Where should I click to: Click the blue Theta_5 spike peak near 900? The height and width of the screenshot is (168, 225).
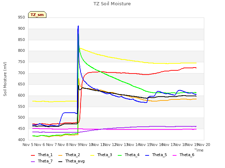[x=78, y=26]
